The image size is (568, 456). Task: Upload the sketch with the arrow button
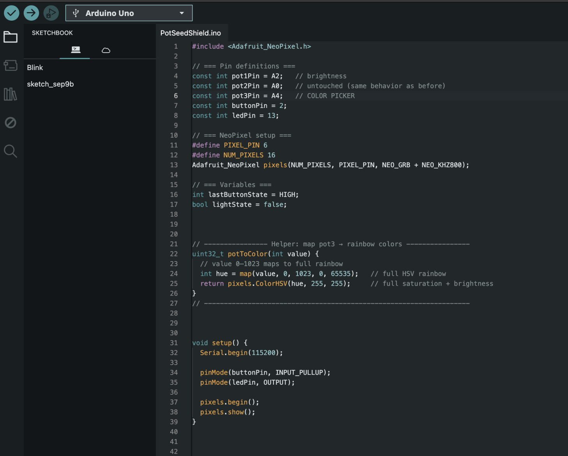(31, 13)
